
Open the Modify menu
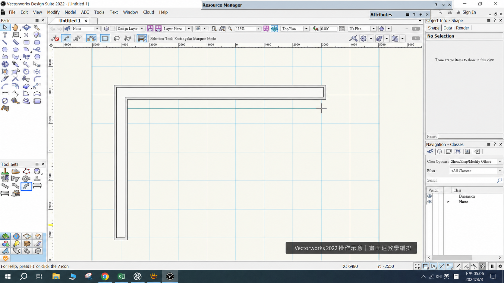coord(53,12)
